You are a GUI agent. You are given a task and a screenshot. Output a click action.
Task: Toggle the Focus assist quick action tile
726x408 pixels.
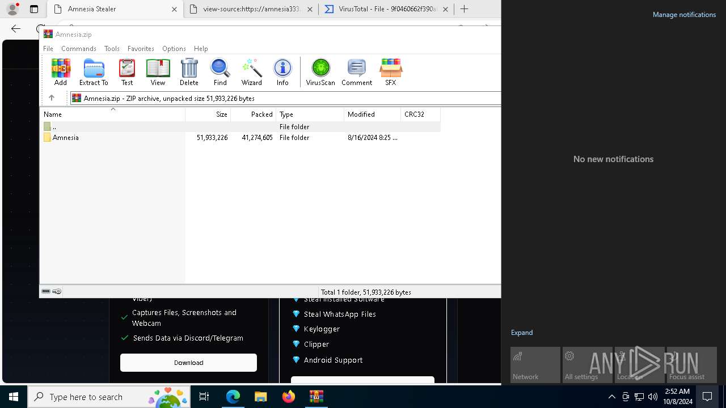[692, 365]
